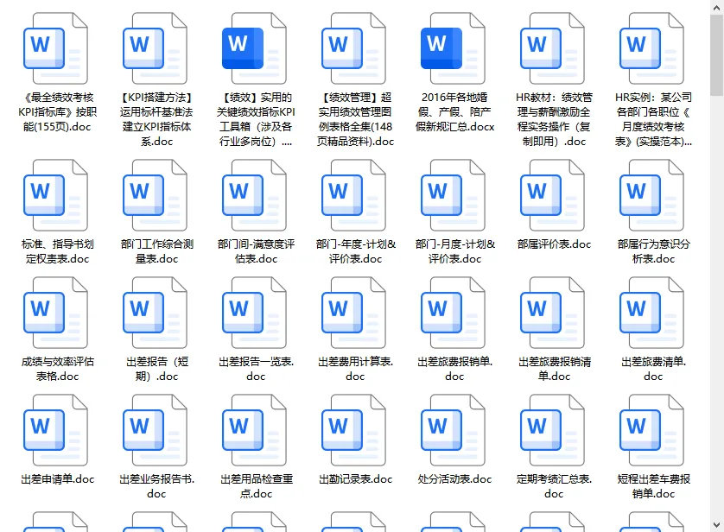Select the 部门-年度-计划&评价表.doc icon
This screenshot has height=532, width=724.
pos(353,195)
